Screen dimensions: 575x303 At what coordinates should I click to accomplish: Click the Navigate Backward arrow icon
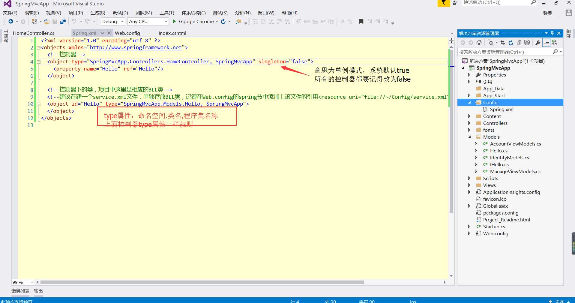pyautogui.click(x=11, y=21)
